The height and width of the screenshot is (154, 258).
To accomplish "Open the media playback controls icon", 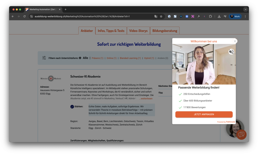I will coord(225,16).
